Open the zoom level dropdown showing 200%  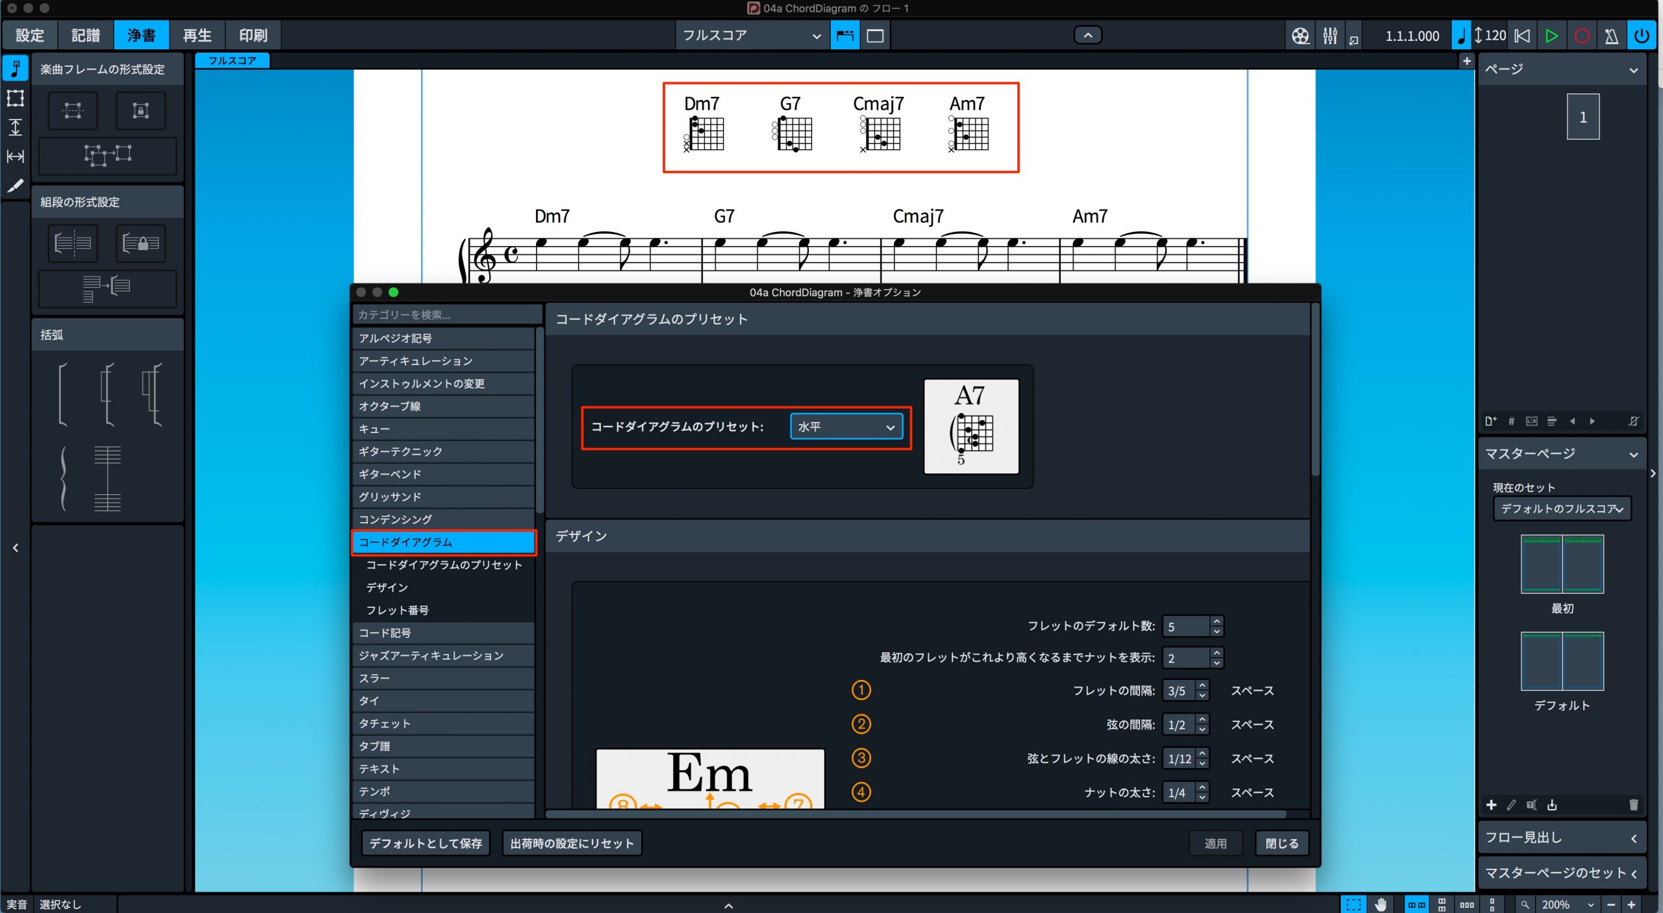pos(1567,905)
